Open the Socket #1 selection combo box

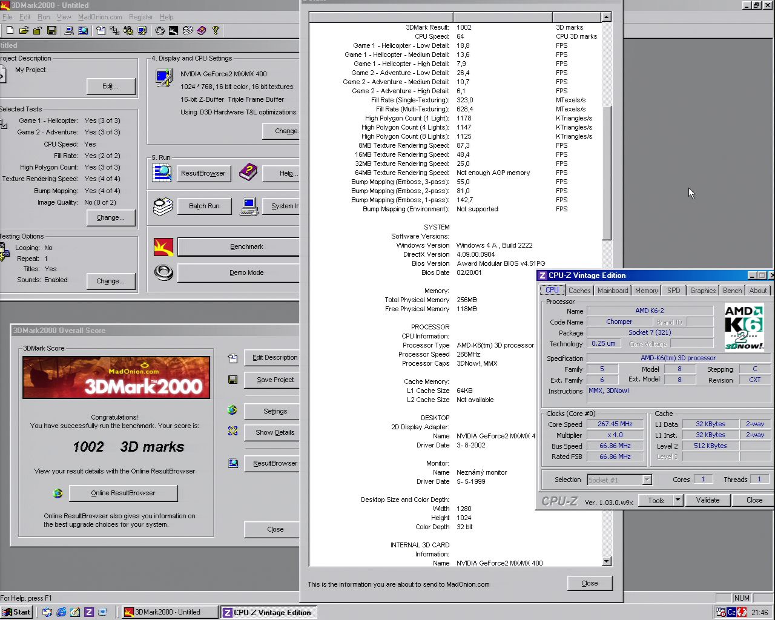[619, 480]
